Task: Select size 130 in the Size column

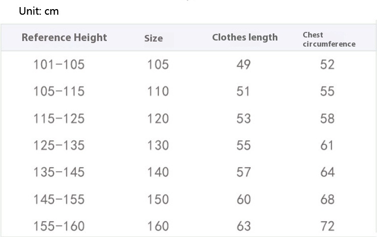Action: 158,145
